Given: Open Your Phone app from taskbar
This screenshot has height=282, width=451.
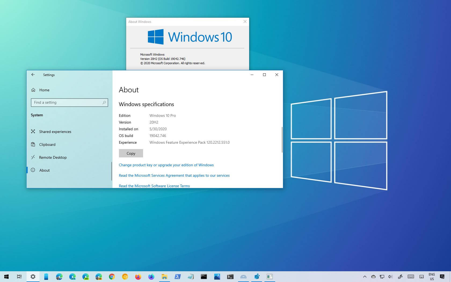Looking at the screenshot, I should (x=46, y=276).
